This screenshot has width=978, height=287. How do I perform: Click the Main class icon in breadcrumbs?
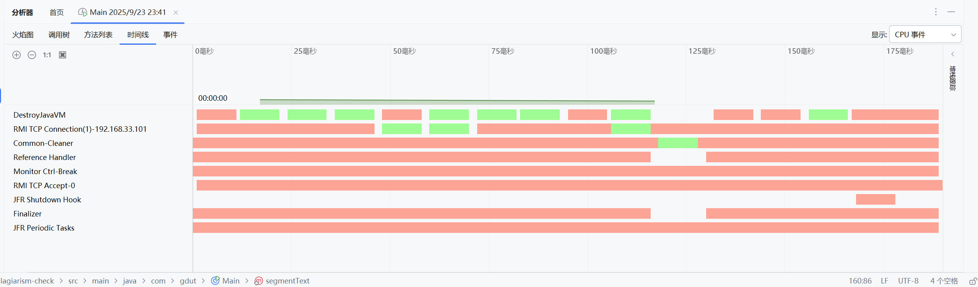(215, 281)
